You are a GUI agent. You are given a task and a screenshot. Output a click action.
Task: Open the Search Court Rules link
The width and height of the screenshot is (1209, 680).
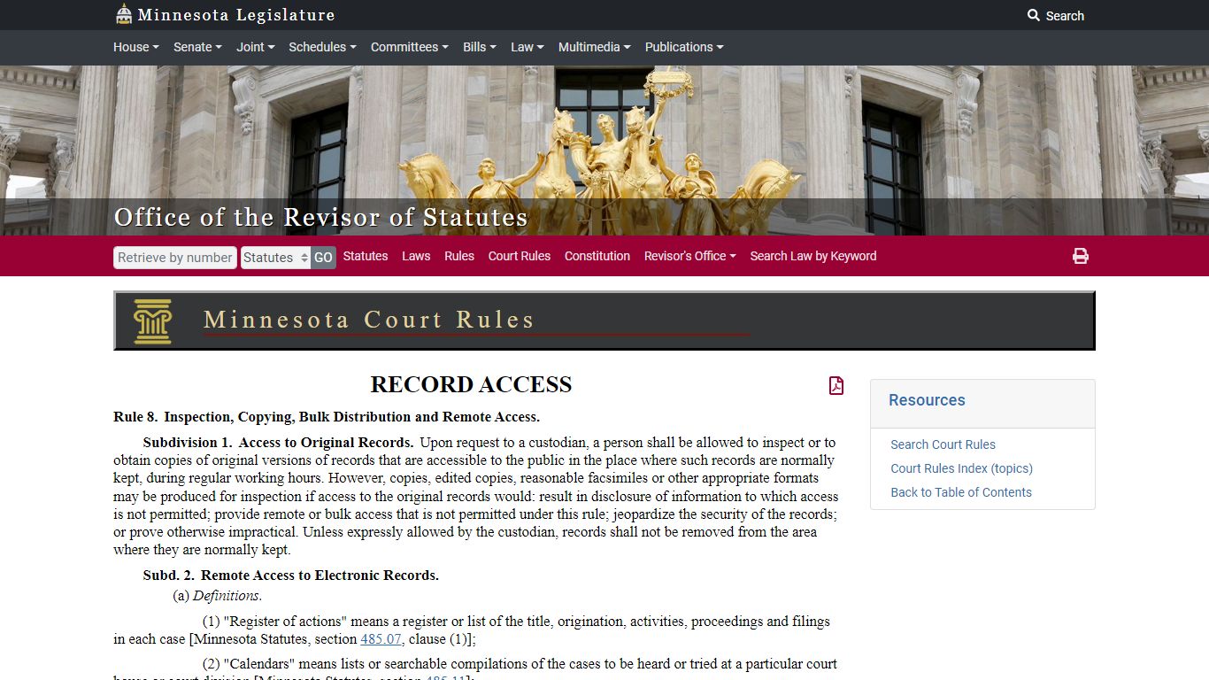[943, 444]
